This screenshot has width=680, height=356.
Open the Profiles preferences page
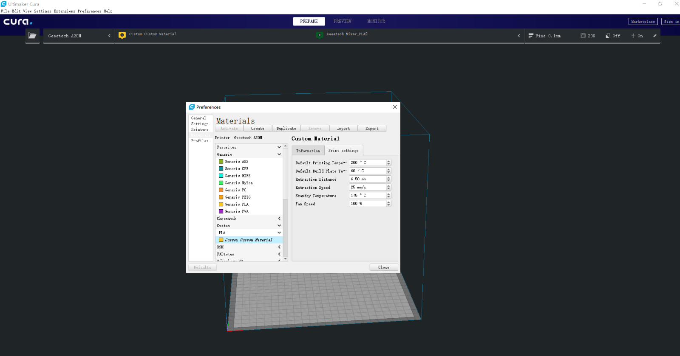click(x=201, y=141)
